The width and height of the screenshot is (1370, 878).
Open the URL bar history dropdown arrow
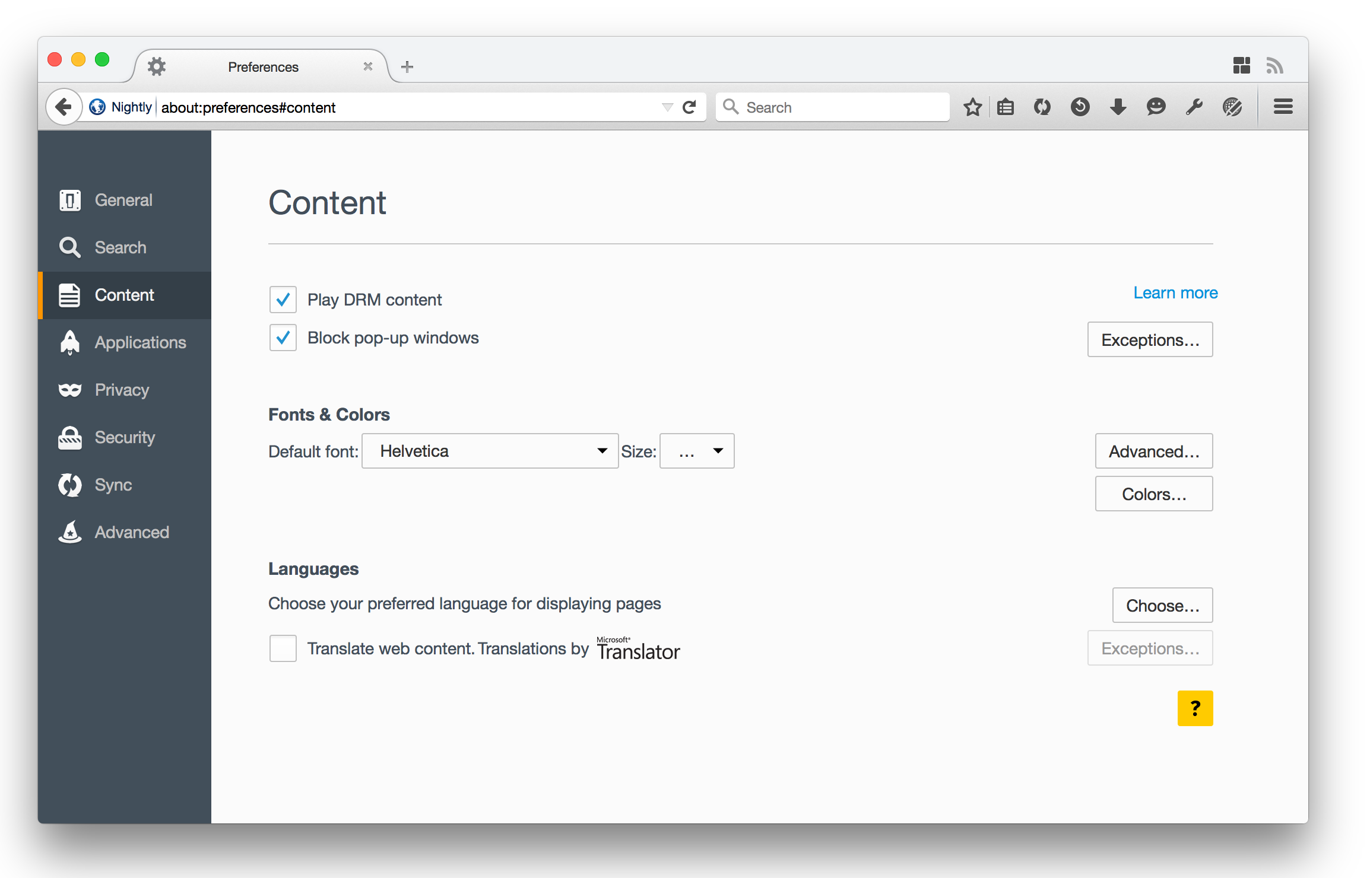[667, 107]
